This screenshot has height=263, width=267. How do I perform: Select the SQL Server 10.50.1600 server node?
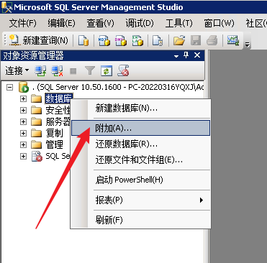[x=118, y=87]
